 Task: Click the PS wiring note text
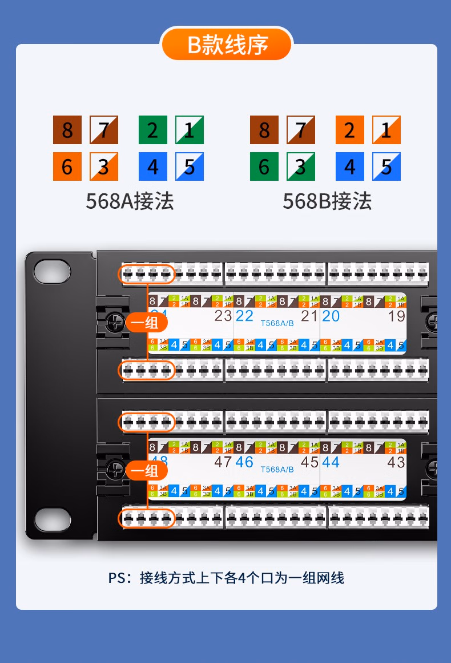(226, 578)
